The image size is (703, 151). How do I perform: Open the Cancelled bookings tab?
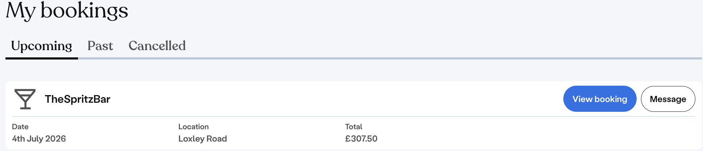click(157, 46)
